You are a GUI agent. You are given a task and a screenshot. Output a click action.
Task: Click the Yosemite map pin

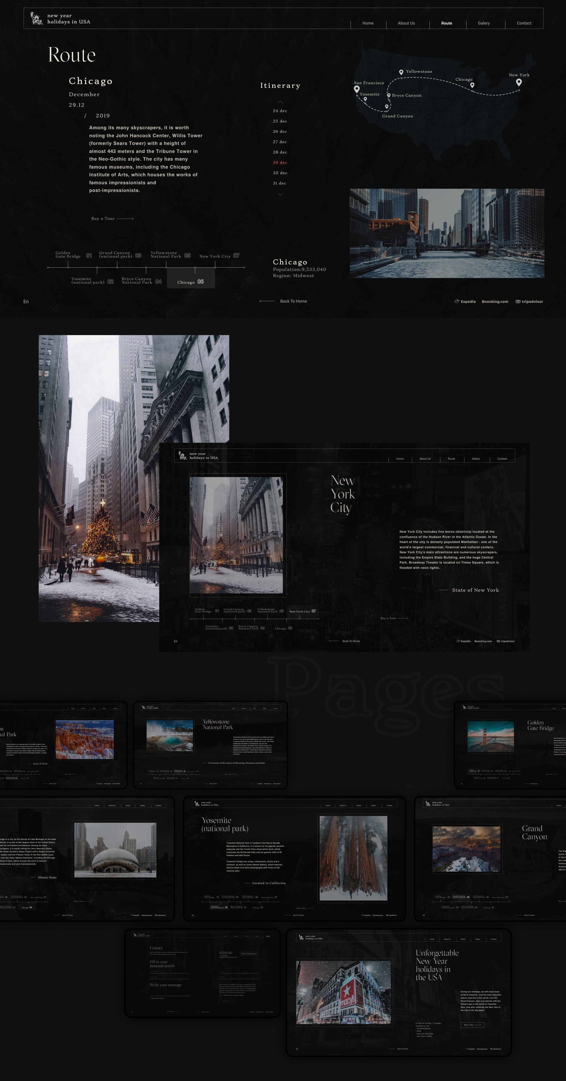point(365,99)
